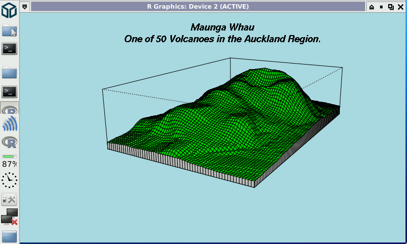Open the dotted clock applet
The width and height of the screenshot is (407, 244).
point(10,180)
